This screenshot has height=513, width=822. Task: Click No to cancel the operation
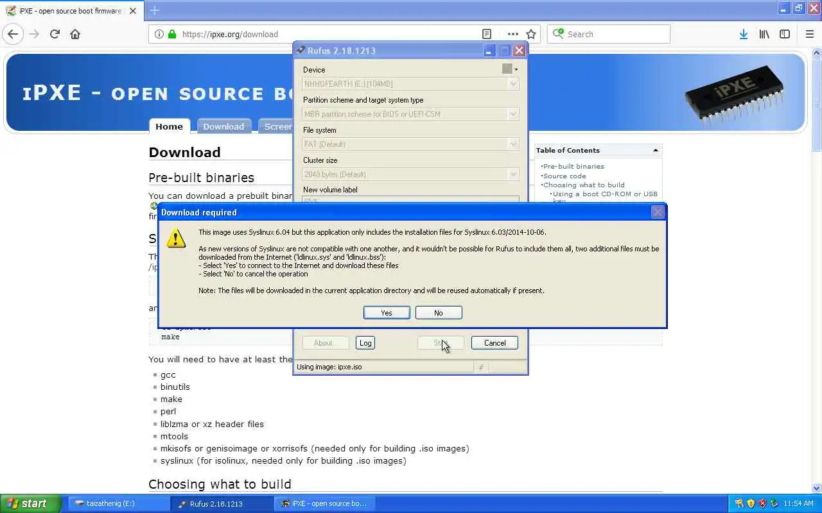[x=439, y=312]
